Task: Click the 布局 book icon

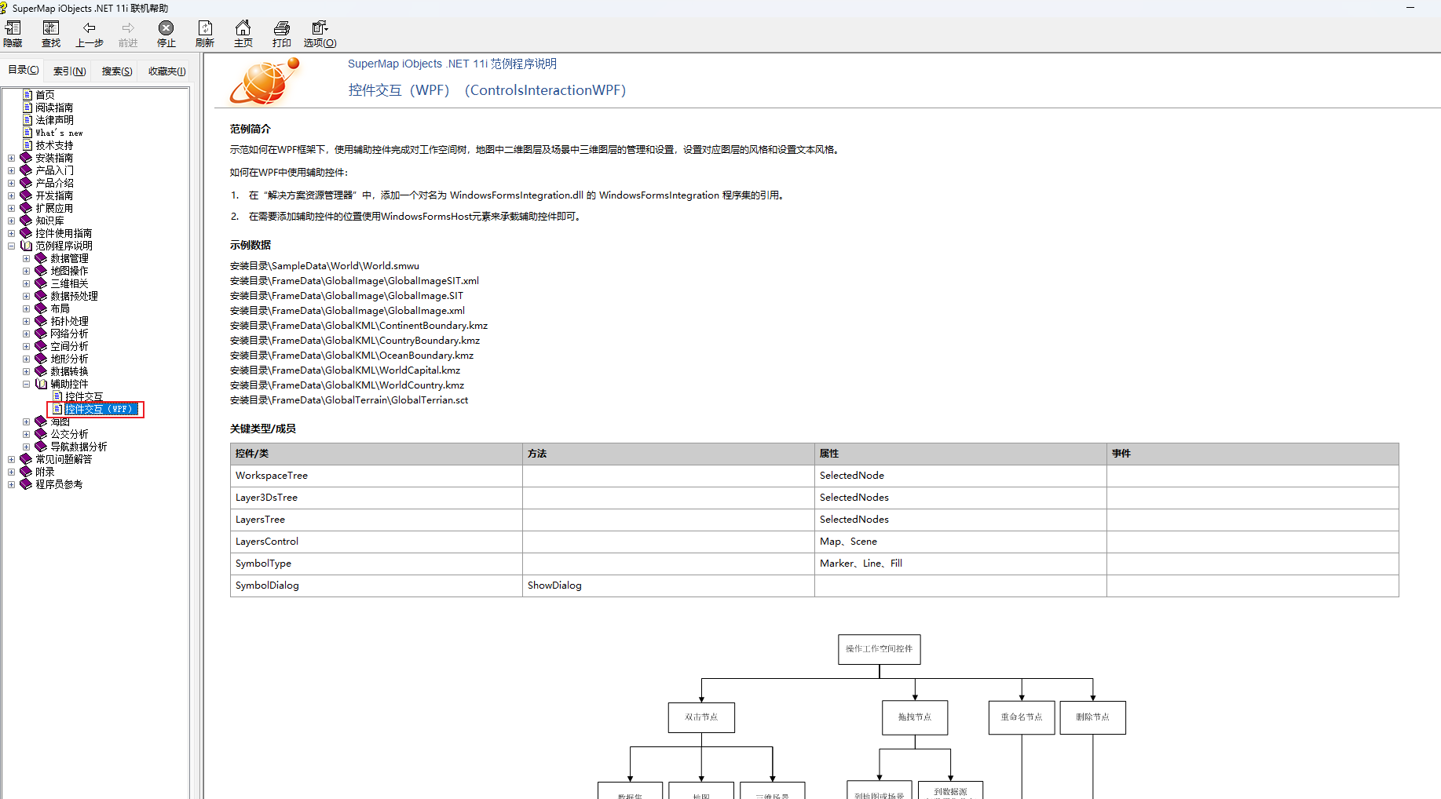Action: point(41,308)
